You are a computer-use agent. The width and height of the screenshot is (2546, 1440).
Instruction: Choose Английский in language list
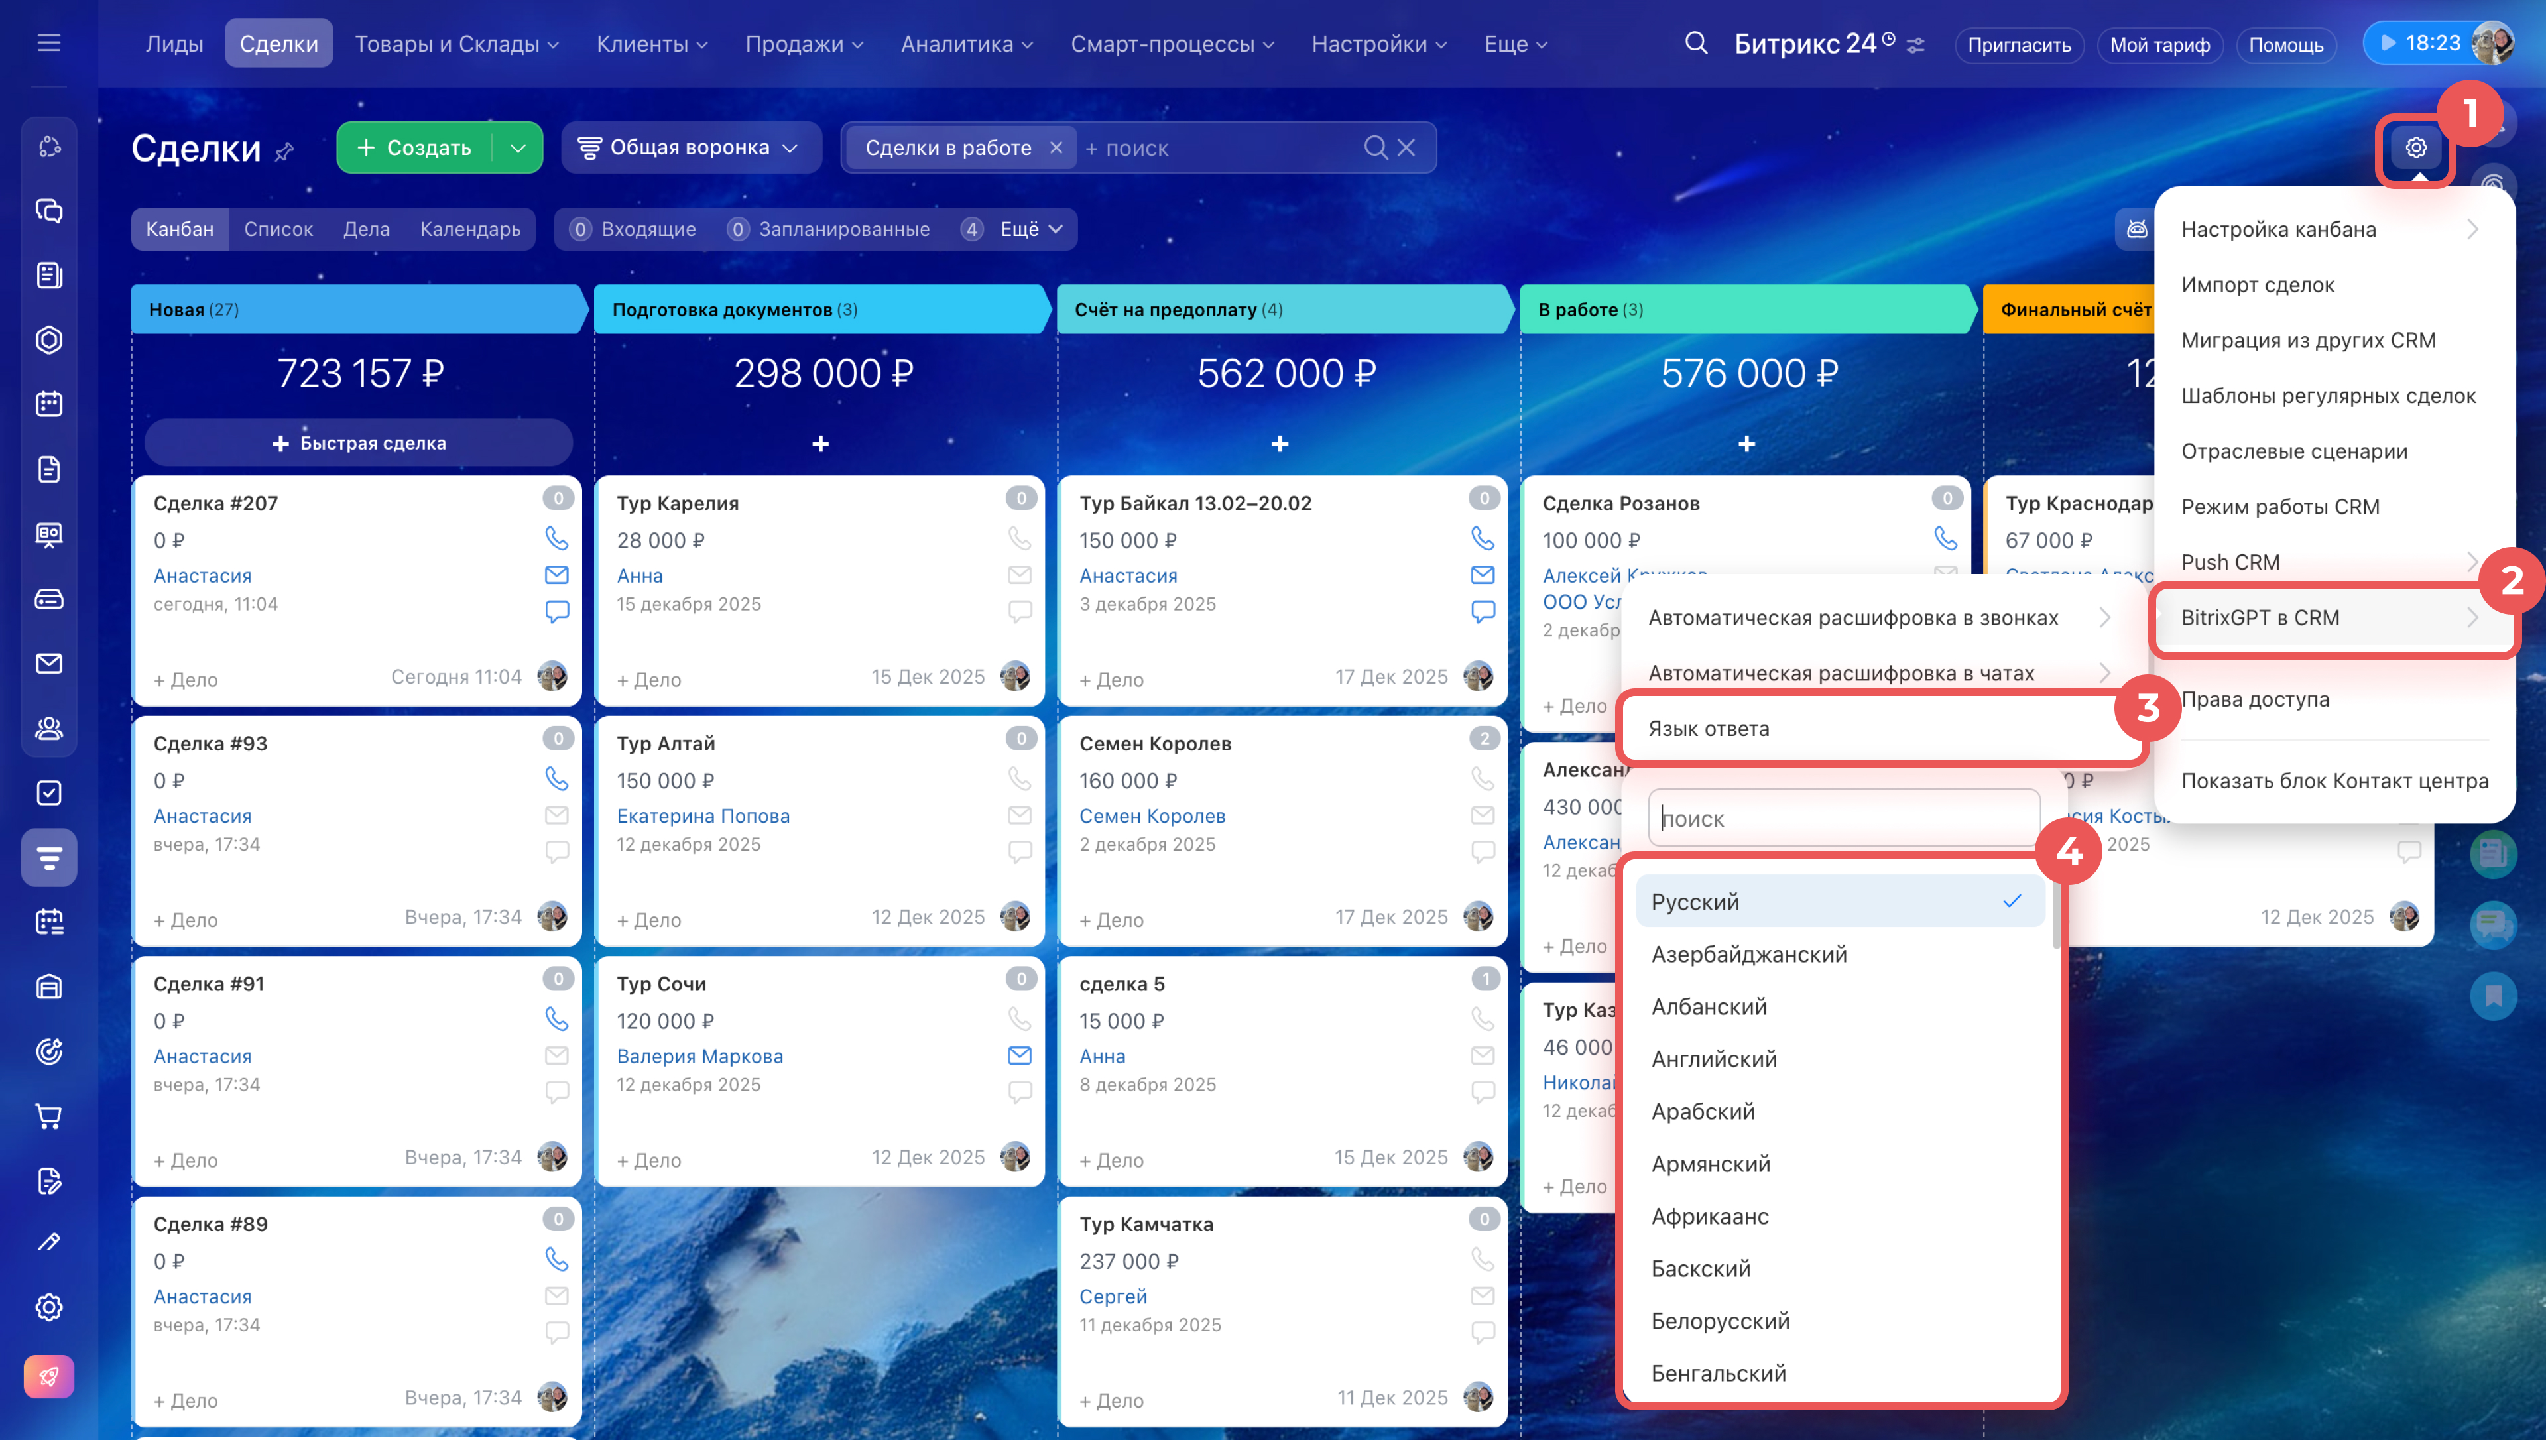[1713, 1059]
